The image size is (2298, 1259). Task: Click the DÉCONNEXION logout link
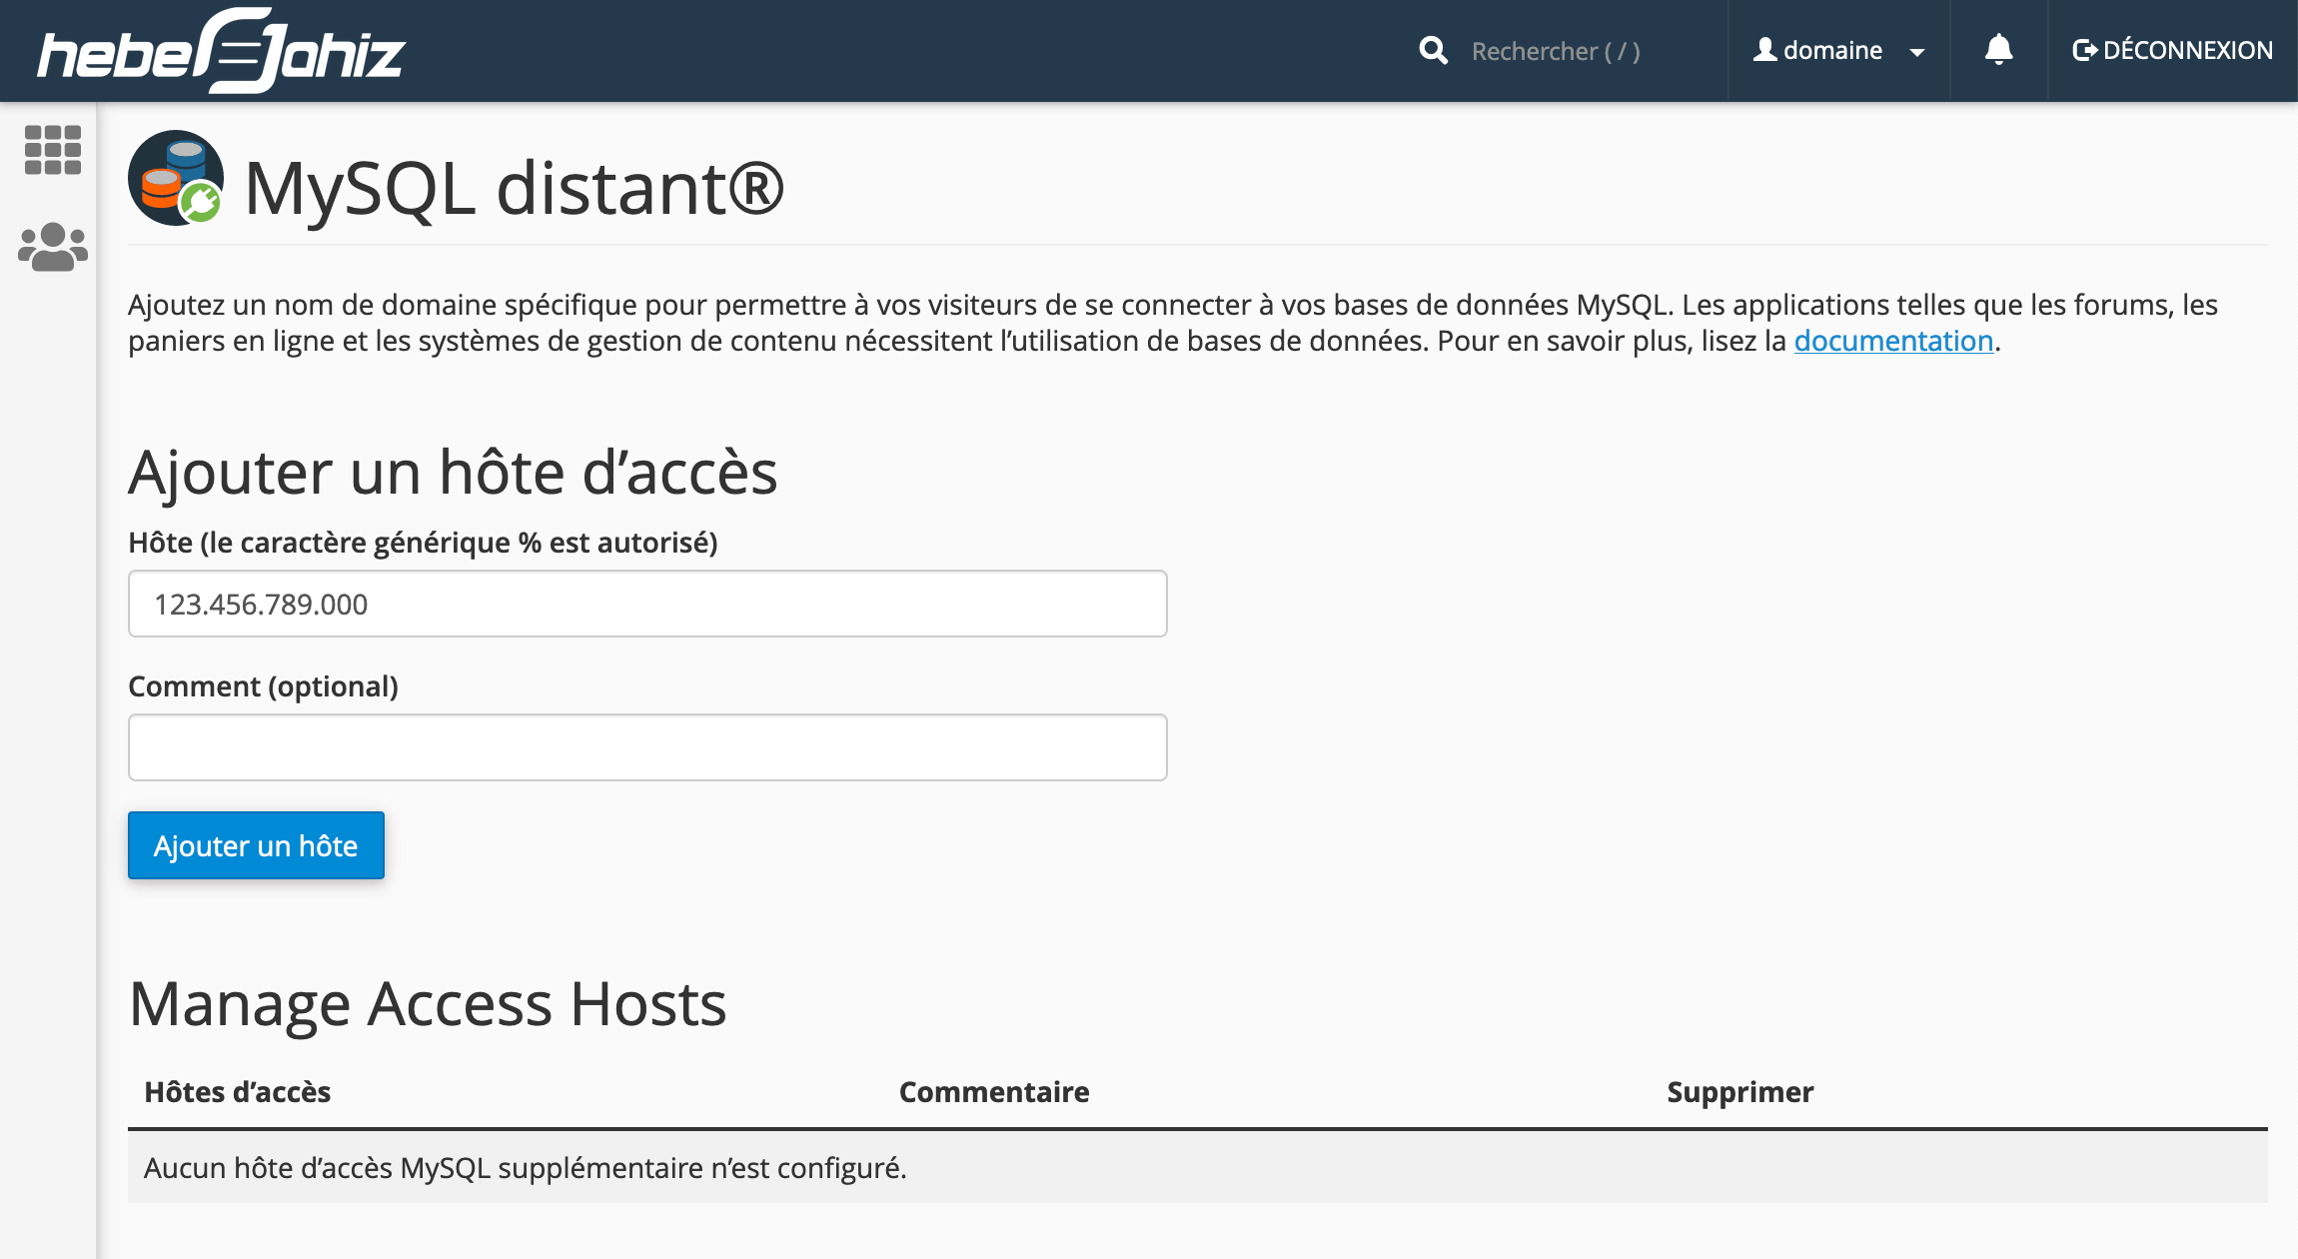(2173, 51)
